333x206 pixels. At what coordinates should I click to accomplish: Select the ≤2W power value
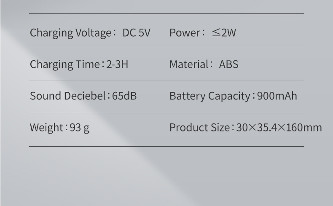224,33
